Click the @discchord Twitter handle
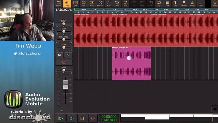The width and height of the screenshot is (218, 123). [x=30, y=53]
